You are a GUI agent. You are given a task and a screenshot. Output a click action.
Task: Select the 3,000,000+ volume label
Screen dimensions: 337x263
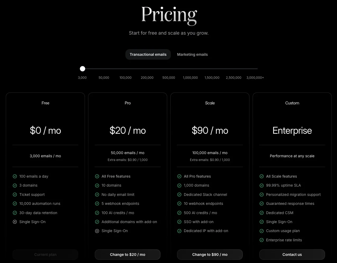click(x=255, y=78)
